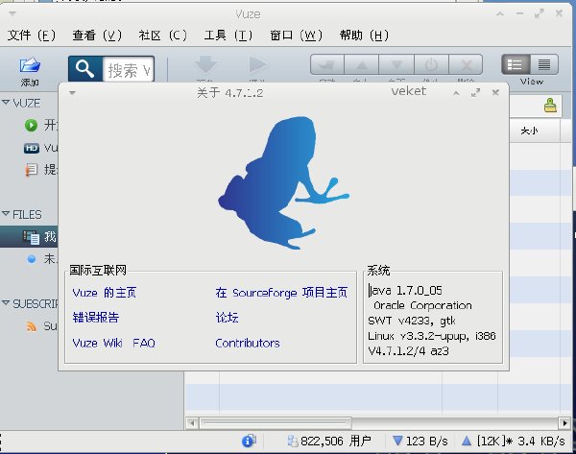
Task: Click the stop power toolbar button
Action: (x=431, y=65)
